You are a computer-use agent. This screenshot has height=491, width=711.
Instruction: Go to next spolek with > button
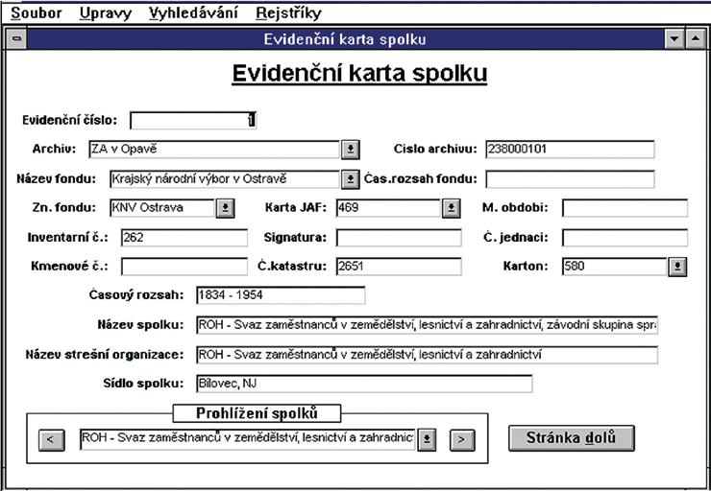point(462,440)
